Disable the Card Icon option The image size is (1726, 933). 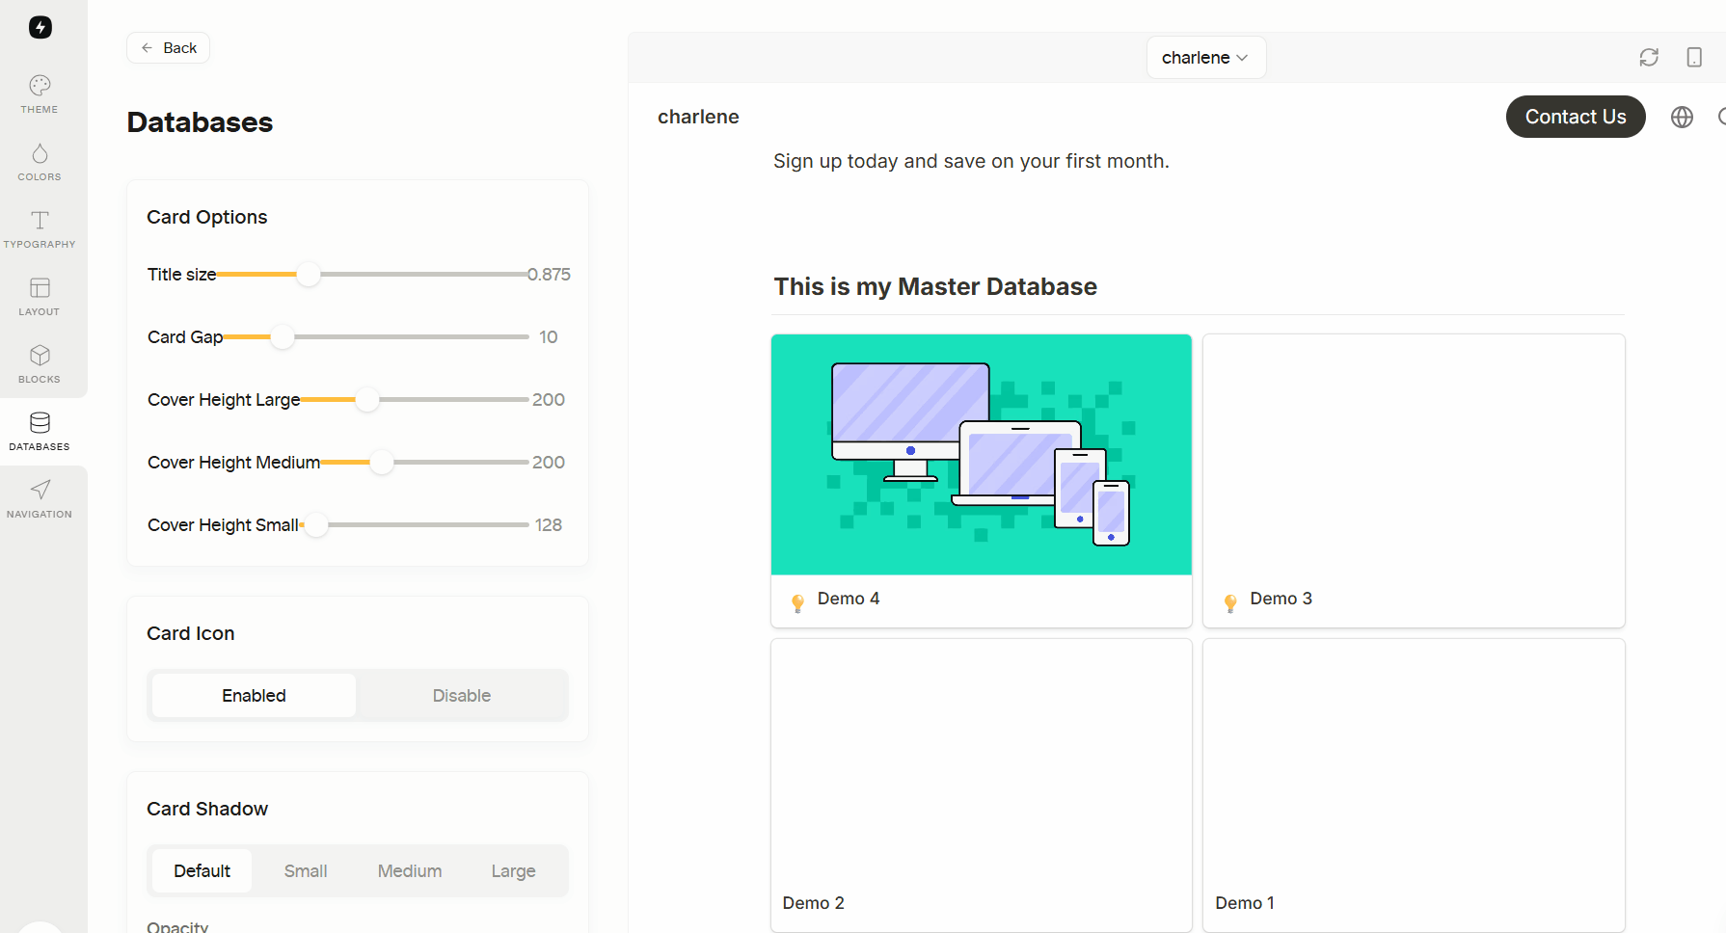461,696
